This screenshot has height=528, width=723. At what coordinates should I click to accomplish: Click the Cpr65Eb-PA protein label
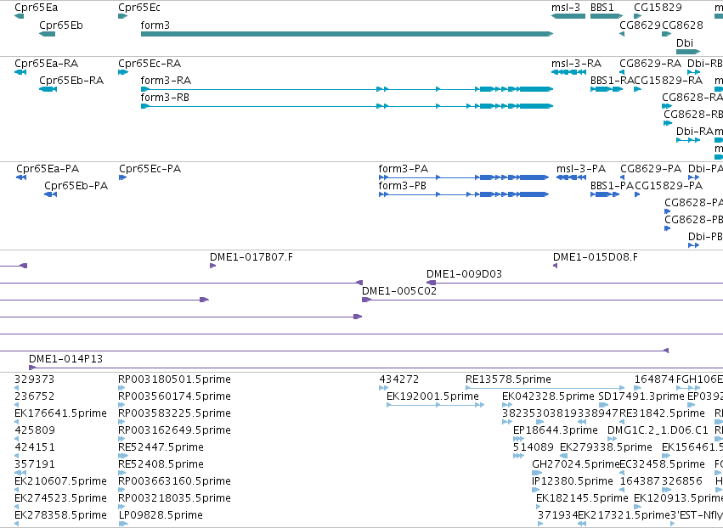(76, 186)
